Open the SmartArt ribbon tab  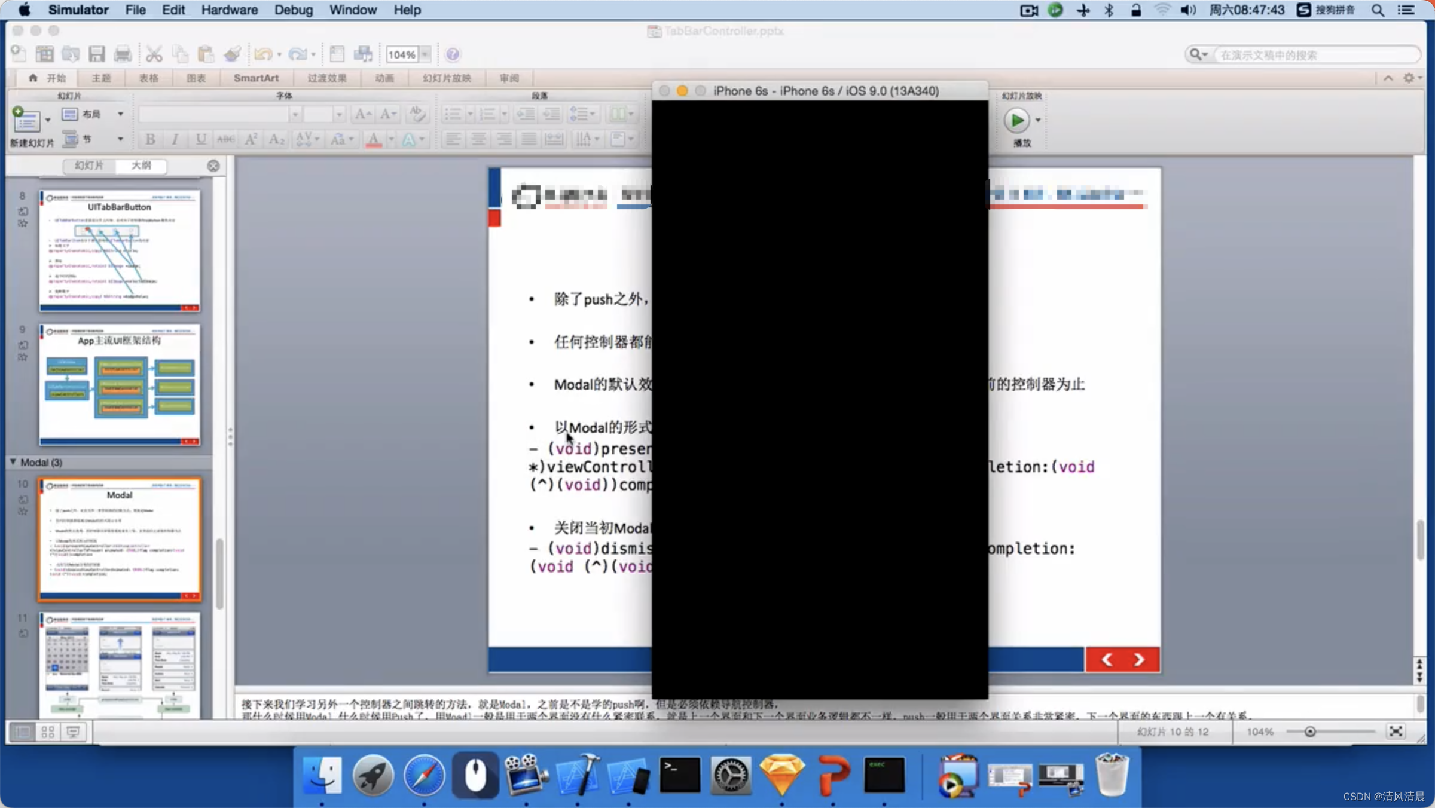(x=256, y=78)
